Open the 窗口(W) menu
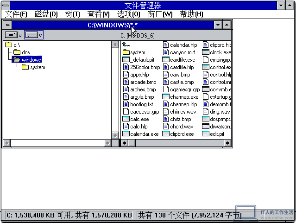296x223 pixels. click(x=160, y=14)
